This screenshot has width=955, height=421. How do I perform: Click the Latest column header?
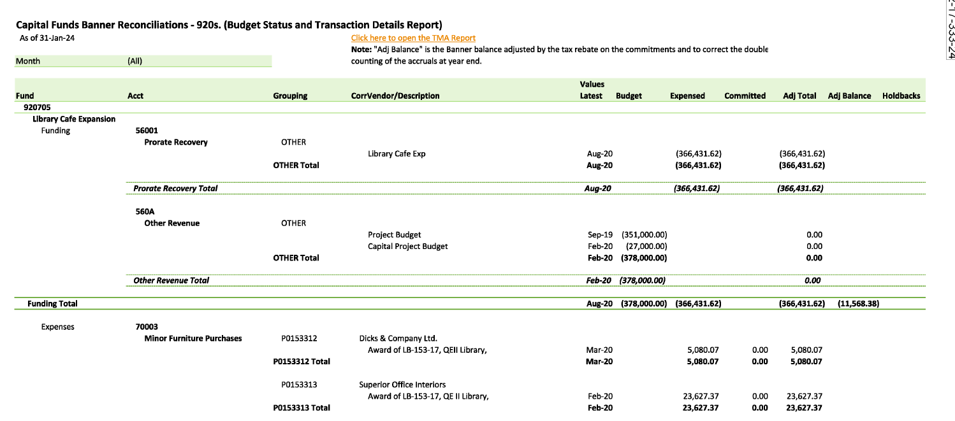tap(591, 96)
